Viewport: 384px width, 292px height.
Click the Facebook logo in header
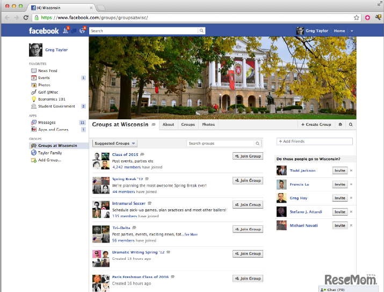pos(44,31)
